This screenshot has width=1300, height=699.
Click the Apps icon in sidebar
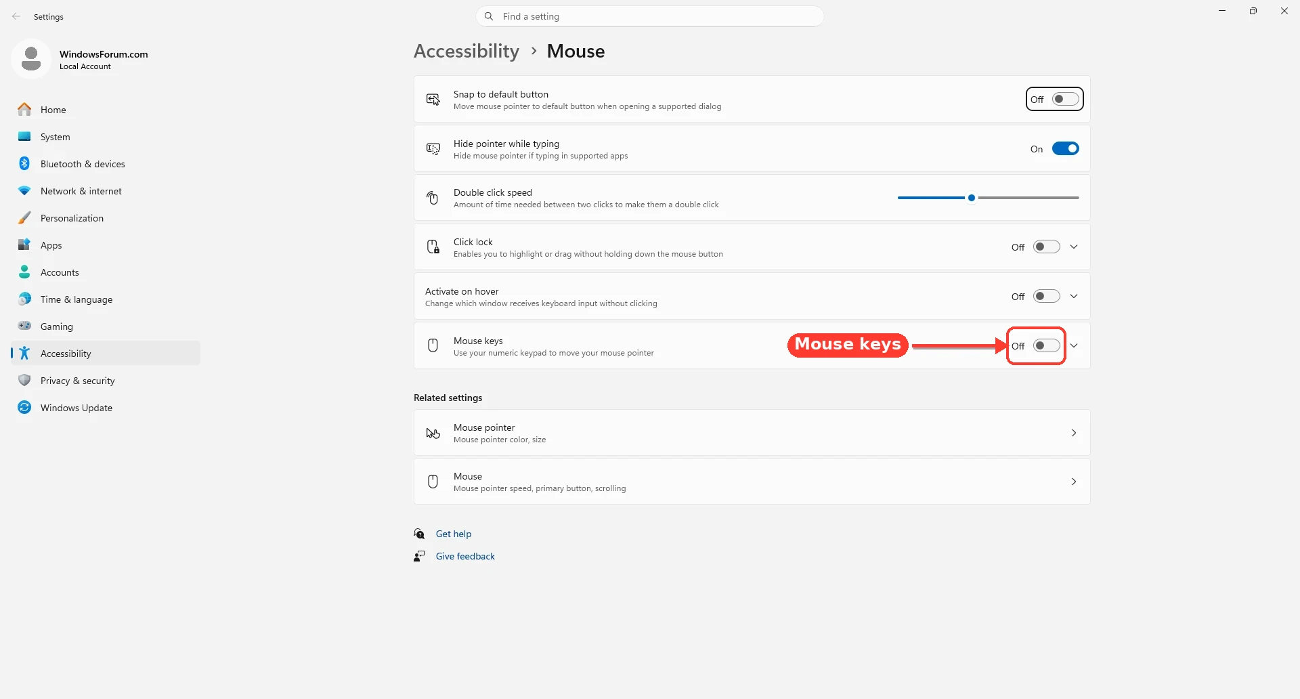click(x=24, y=245)
